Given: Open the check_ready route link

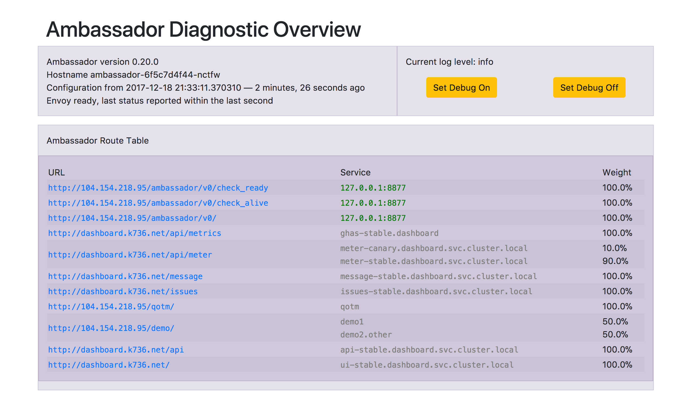Looking at the screenshot, I should 158,188.
